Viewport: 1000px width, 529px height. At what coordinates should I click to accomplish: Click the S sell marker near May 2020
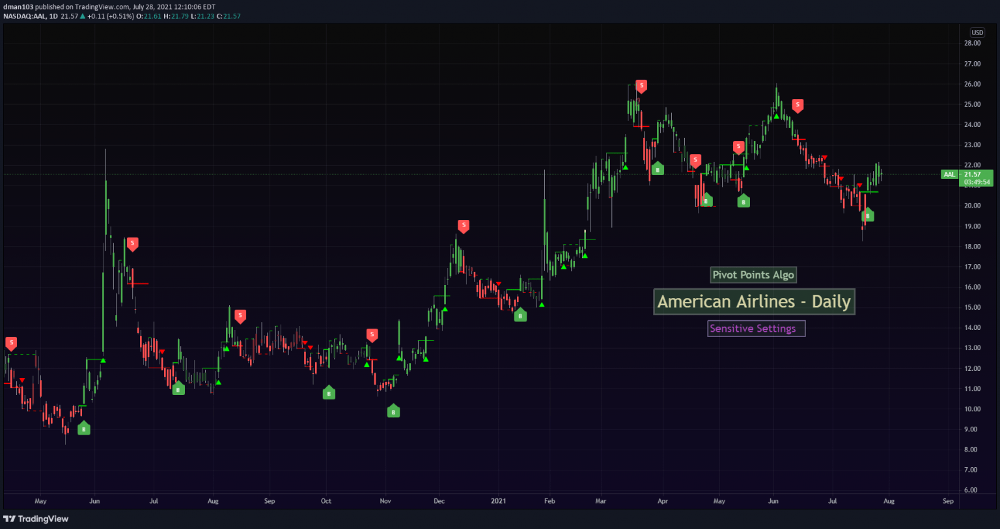tap(11, 343)
